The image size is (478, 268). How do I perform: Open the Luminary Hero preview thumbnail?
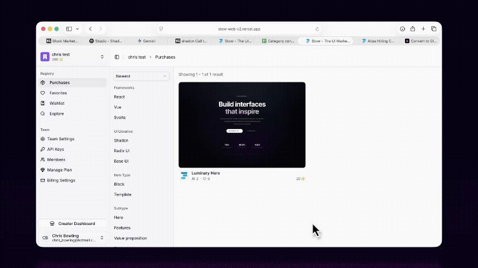[x=242, y=125]
